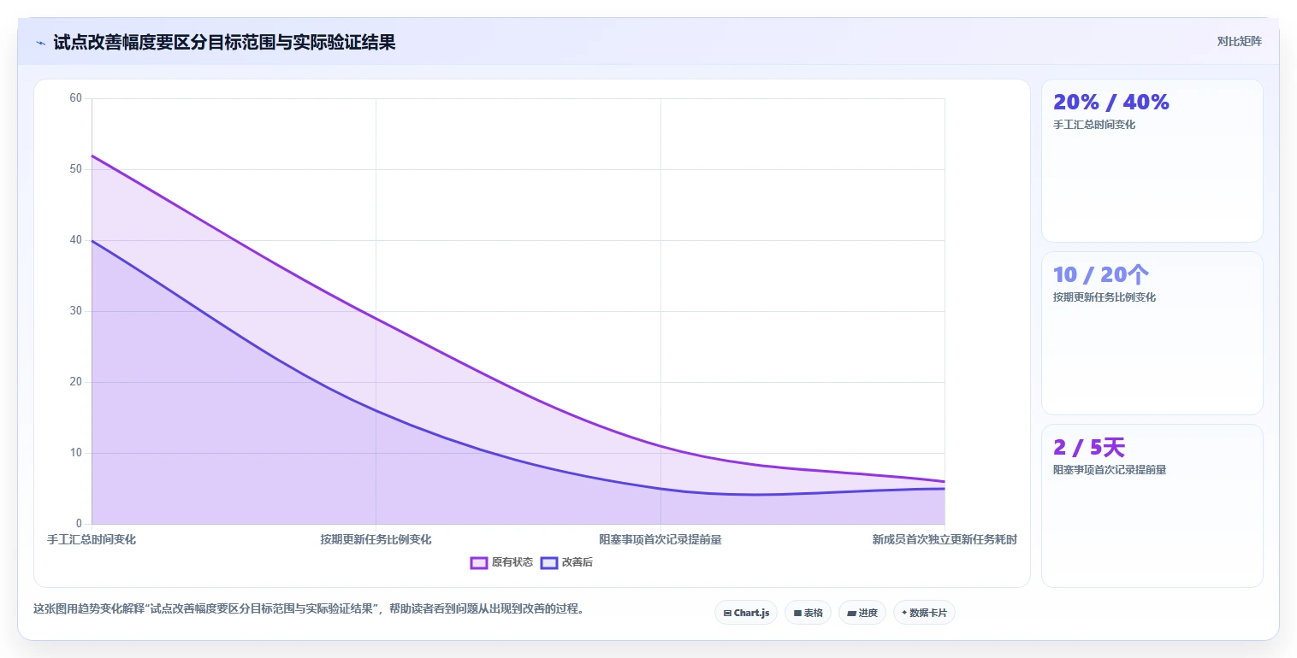Click the 阻塞事项首次记录提前量 card caption
The image size is (1297, 658).
[x=1110, y=470]
